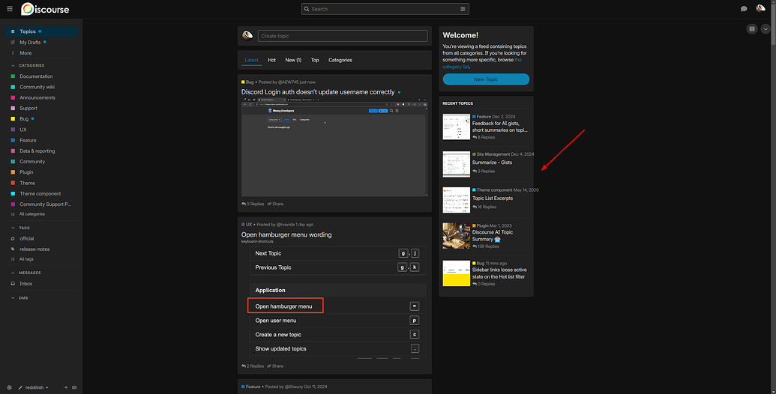Image resolution: width=776 pixels, height=394 pixels.
Task: Switch to the New (1) tab
Action: click(x=293, y=60)
